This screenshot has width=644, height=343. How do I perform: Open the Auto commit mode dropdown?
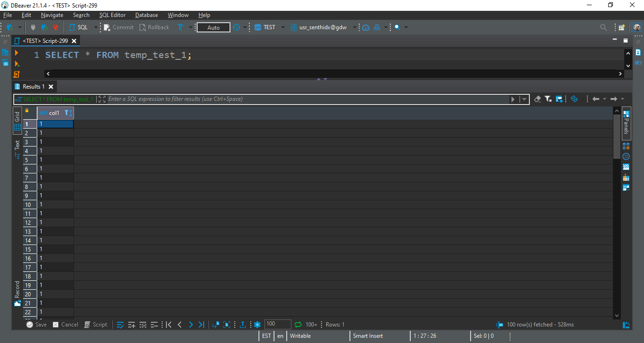pyautogui.click(x=214, y=27)
